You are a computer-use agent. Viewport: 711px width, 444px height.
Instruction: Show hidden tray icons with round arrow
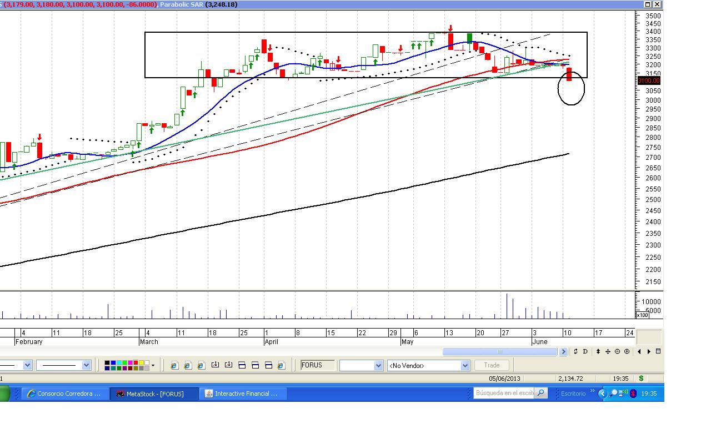click(x=603, y=393)
